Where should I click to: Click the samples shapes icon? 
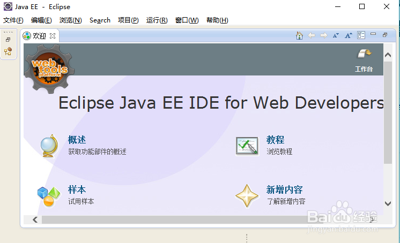click(49, 196)
